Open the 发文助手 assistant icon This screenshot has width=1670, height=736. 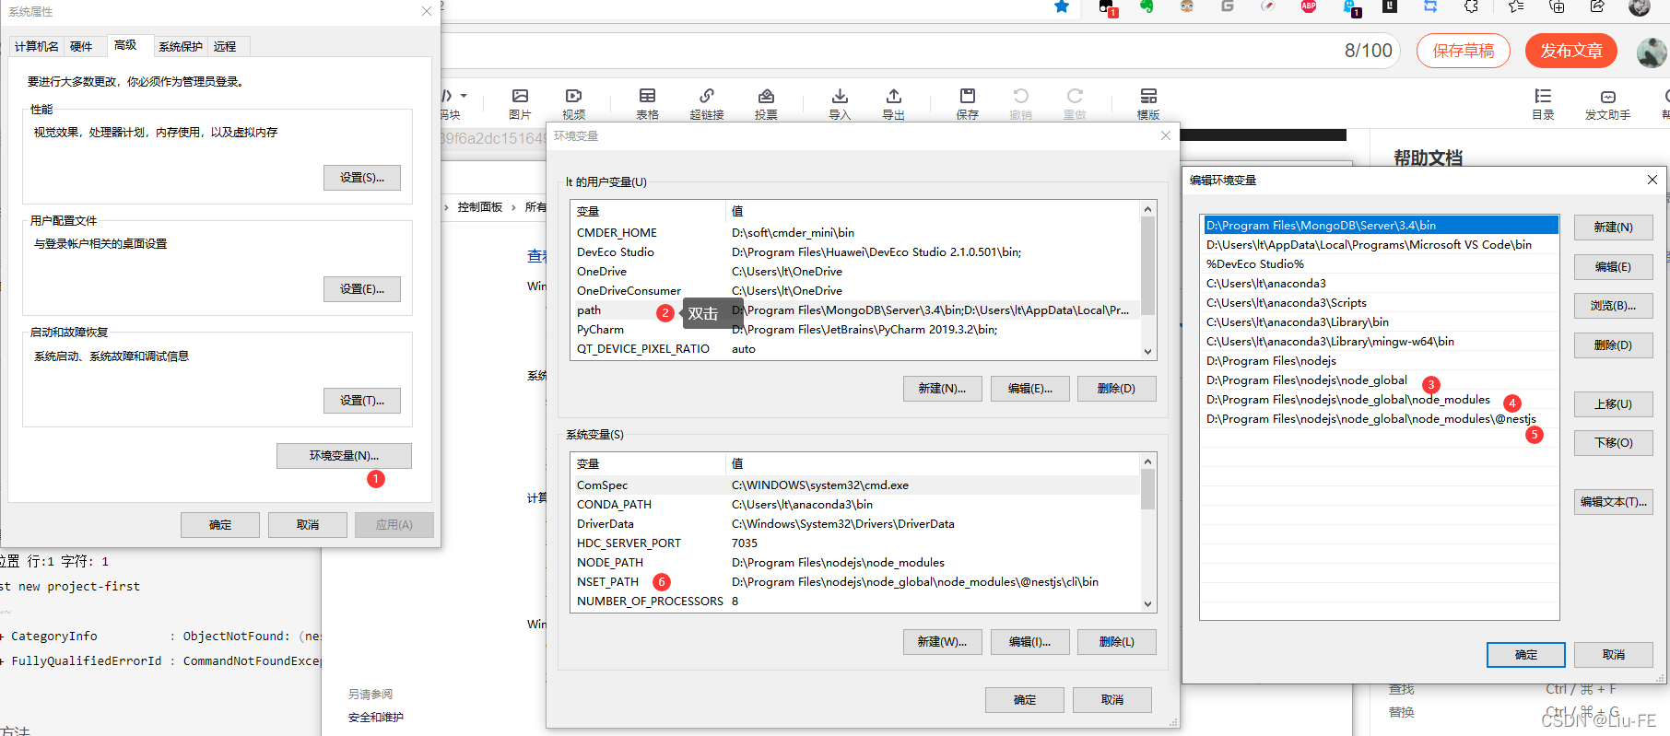pyautogui.click(x=1607, y=104)
